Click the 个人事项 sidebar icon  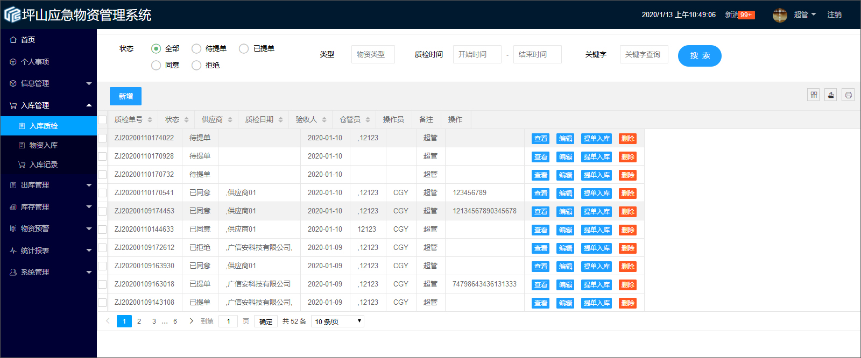(x=13, y=62)
